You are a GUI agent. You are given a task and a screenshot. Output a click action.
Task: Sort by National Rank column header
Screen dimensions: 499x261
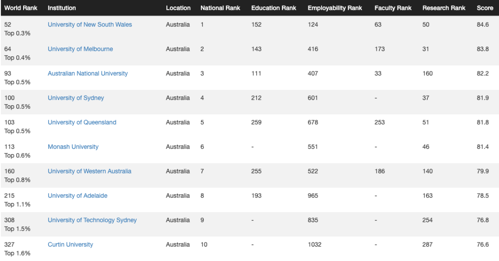coord(220,8)
